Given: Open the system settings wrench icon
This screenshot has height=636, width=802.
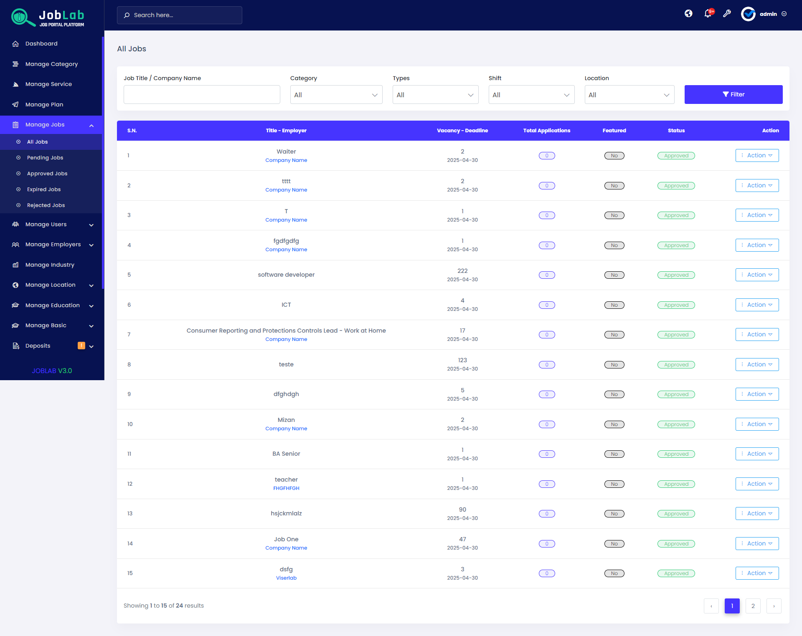Looking at the screenshot, I should (727, 14).
